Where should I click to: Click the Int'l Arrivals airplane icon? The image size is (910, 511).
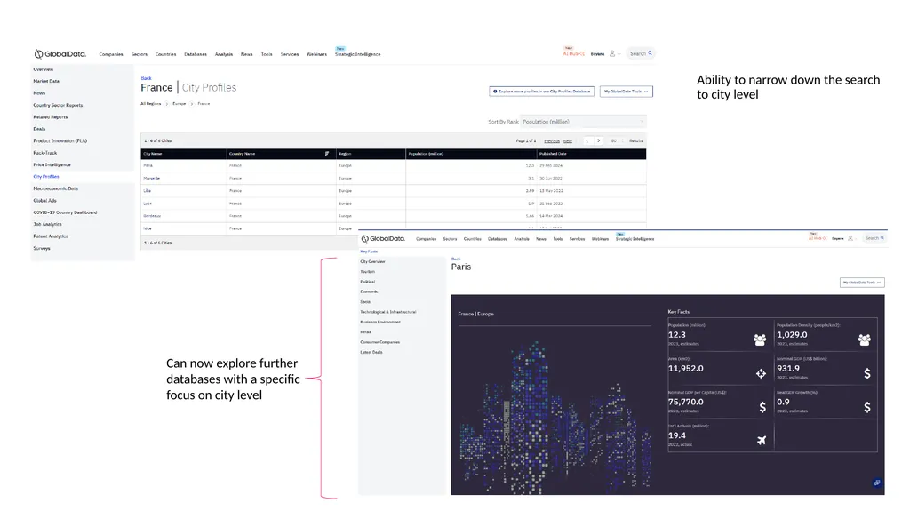(x=762, y=441)
